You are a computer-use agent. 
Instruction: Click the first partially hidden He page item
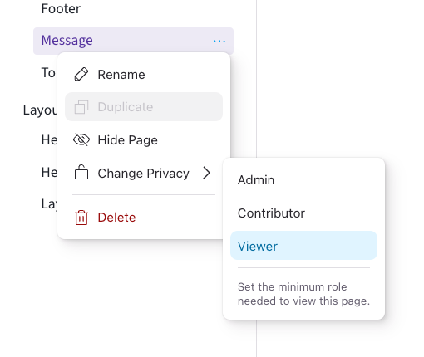point(49,139)
